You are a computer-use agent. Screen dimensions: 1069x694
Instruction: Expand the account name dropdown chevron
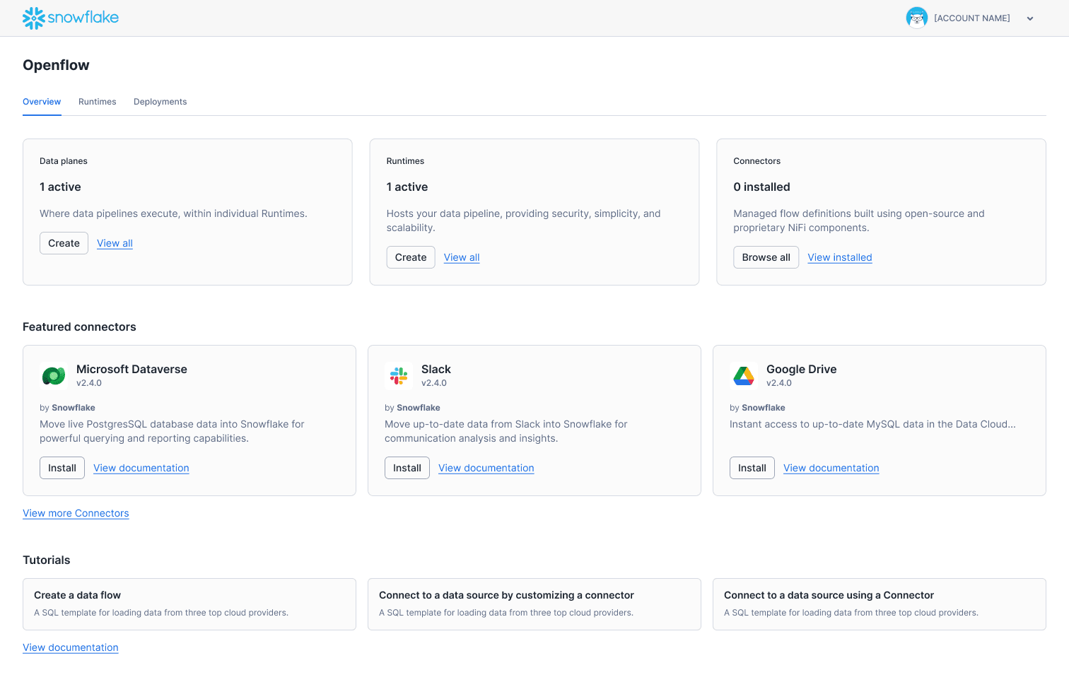click(x=1030, y=18)
